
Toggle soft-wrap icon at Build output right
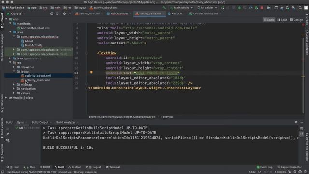(302, 129)
